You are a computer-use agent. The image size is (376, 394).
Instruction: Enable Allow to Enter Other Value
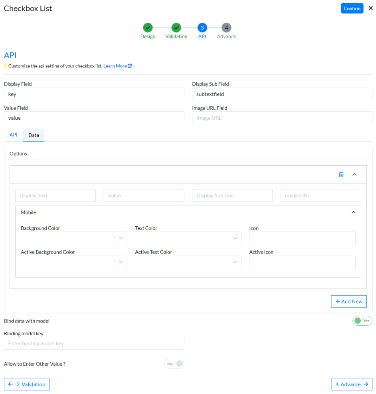[x=174, y=364]
